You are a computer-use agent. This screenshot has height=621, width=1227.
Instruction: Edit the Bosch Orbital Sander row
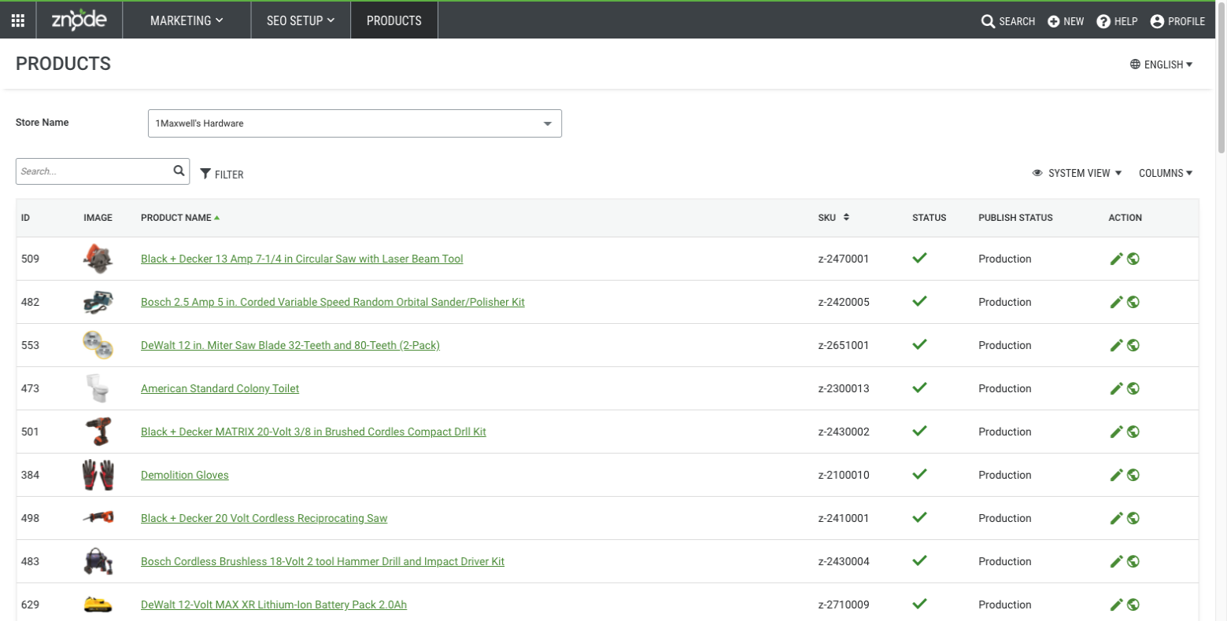click(1116, 302)
